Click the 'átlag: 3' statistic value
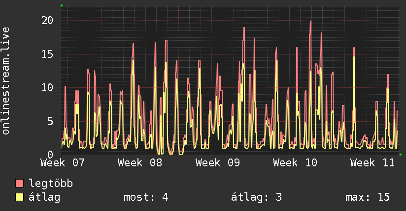The image size is (406, 211). coord(256,197)
